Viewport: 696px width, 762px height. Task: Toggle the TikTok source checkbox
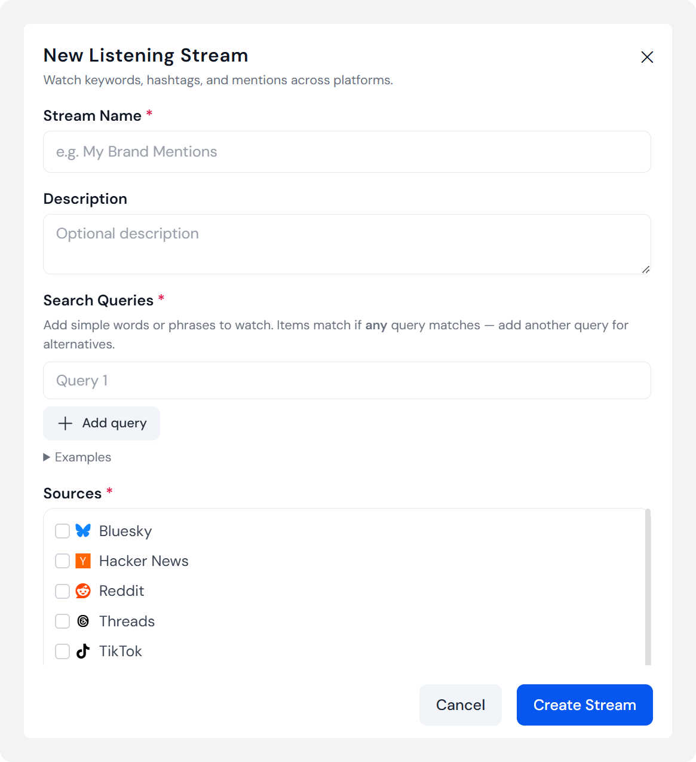point(62,651)
